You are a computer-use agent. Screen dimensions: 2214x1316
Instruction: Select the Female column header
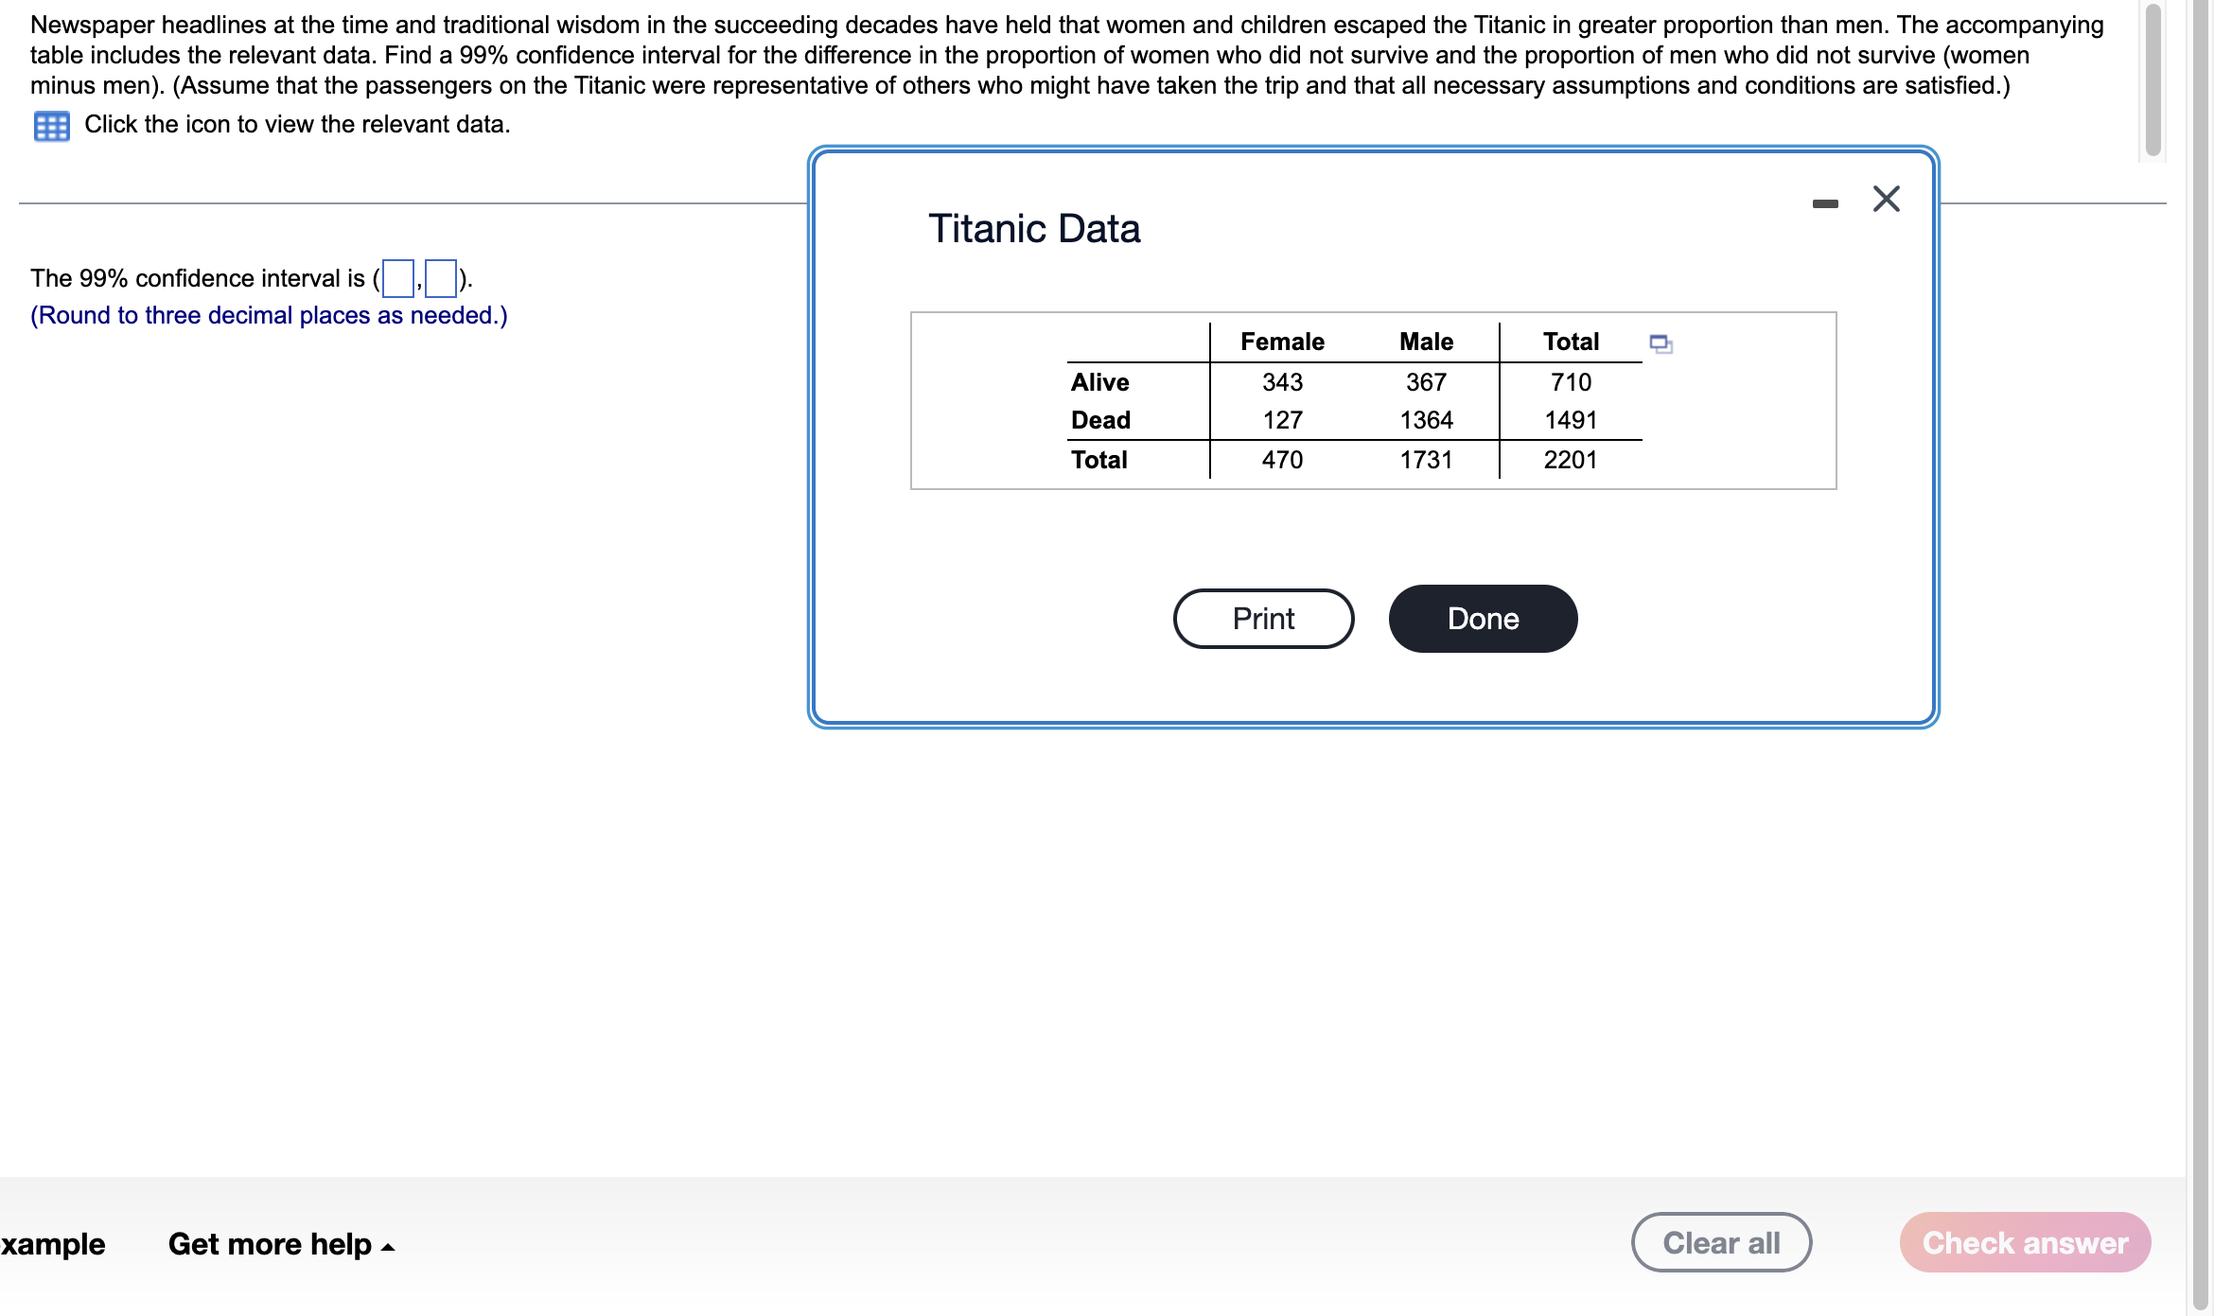pos(1282,342)
